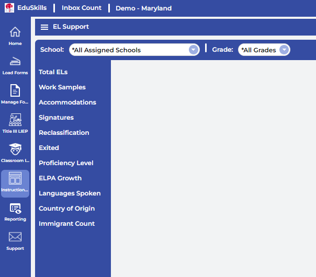Click the Support envelope icon
Image resolution: width=316 pixels, height=277 pixels.
tap(15, 237)
